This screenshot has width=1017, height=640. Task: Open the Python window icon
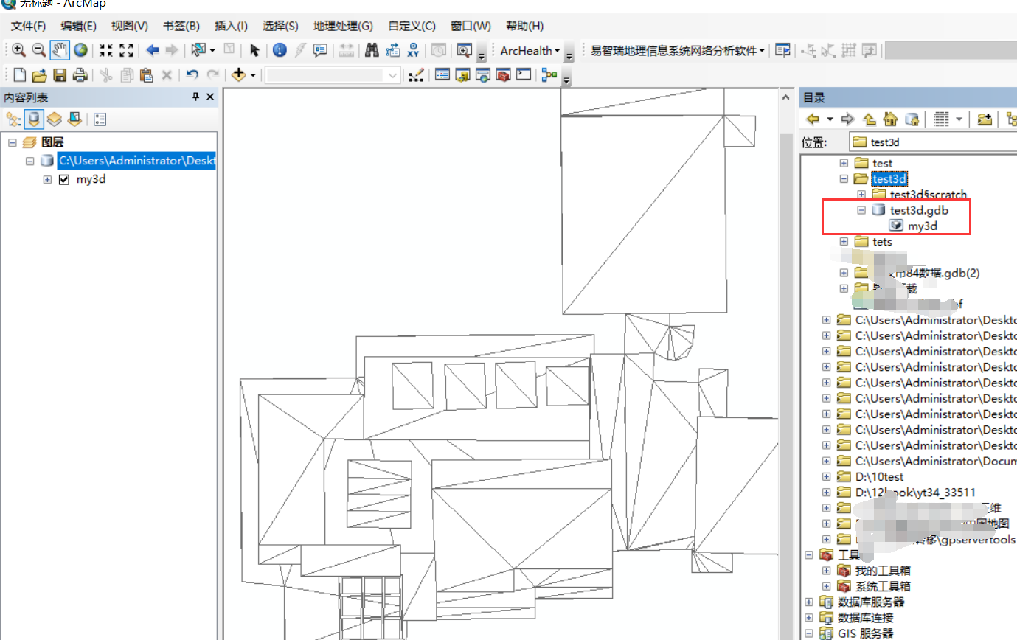coord(524,74)
